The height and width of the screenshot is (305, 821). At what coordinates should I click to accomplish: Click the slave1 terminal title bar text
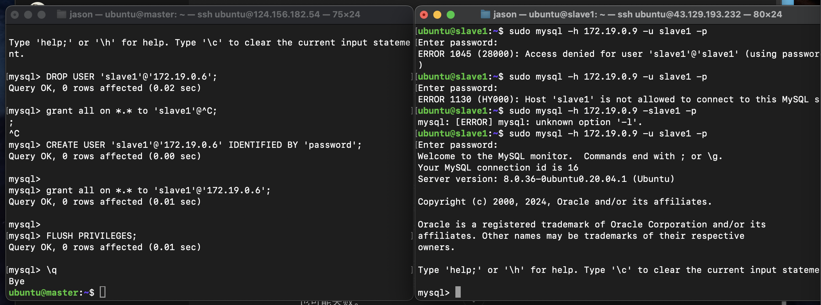(638, 14)
